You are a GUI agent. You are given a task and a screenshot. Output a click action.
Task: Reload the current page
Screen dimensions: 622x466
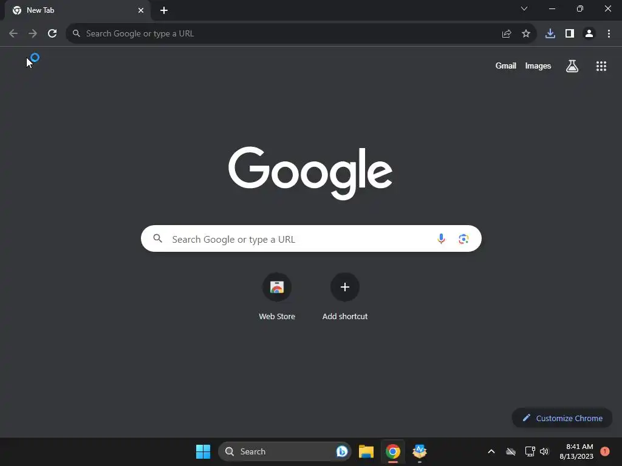click(x=52, y=33)
